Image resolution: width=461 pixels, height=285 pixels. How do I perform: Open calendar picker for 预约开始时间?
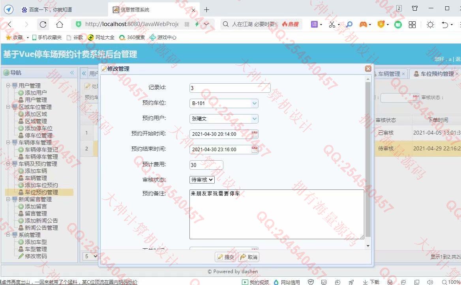click(x=255, y=134)
